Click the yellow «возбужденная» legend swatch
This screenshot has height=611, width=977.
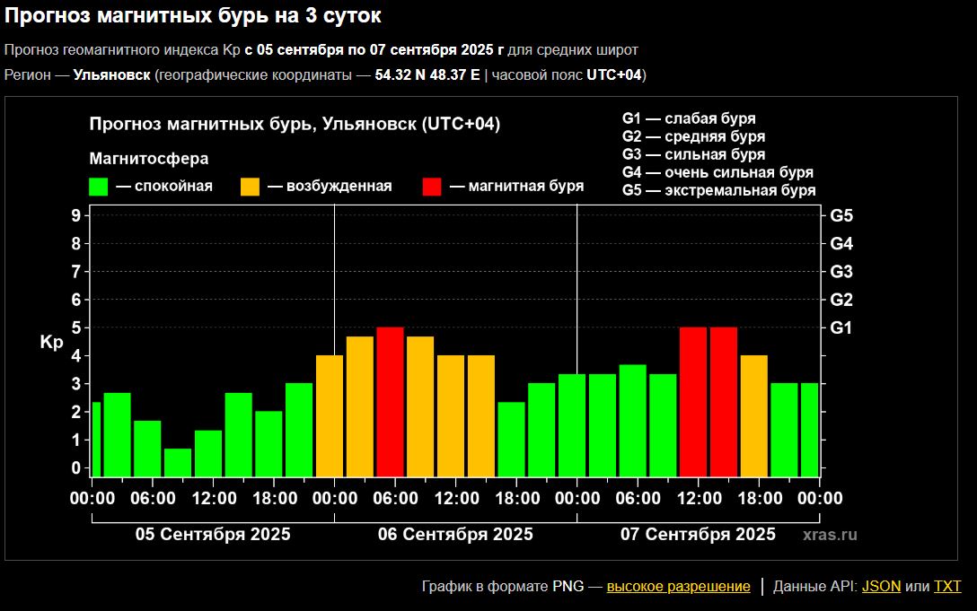tap(251, 187)
